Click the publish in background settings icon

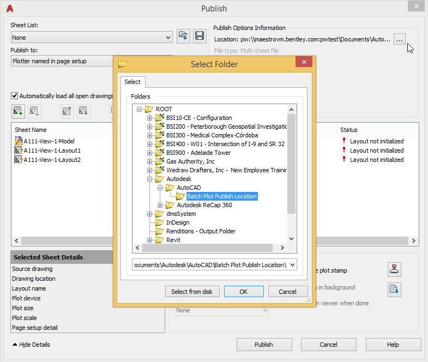(394, 289)
